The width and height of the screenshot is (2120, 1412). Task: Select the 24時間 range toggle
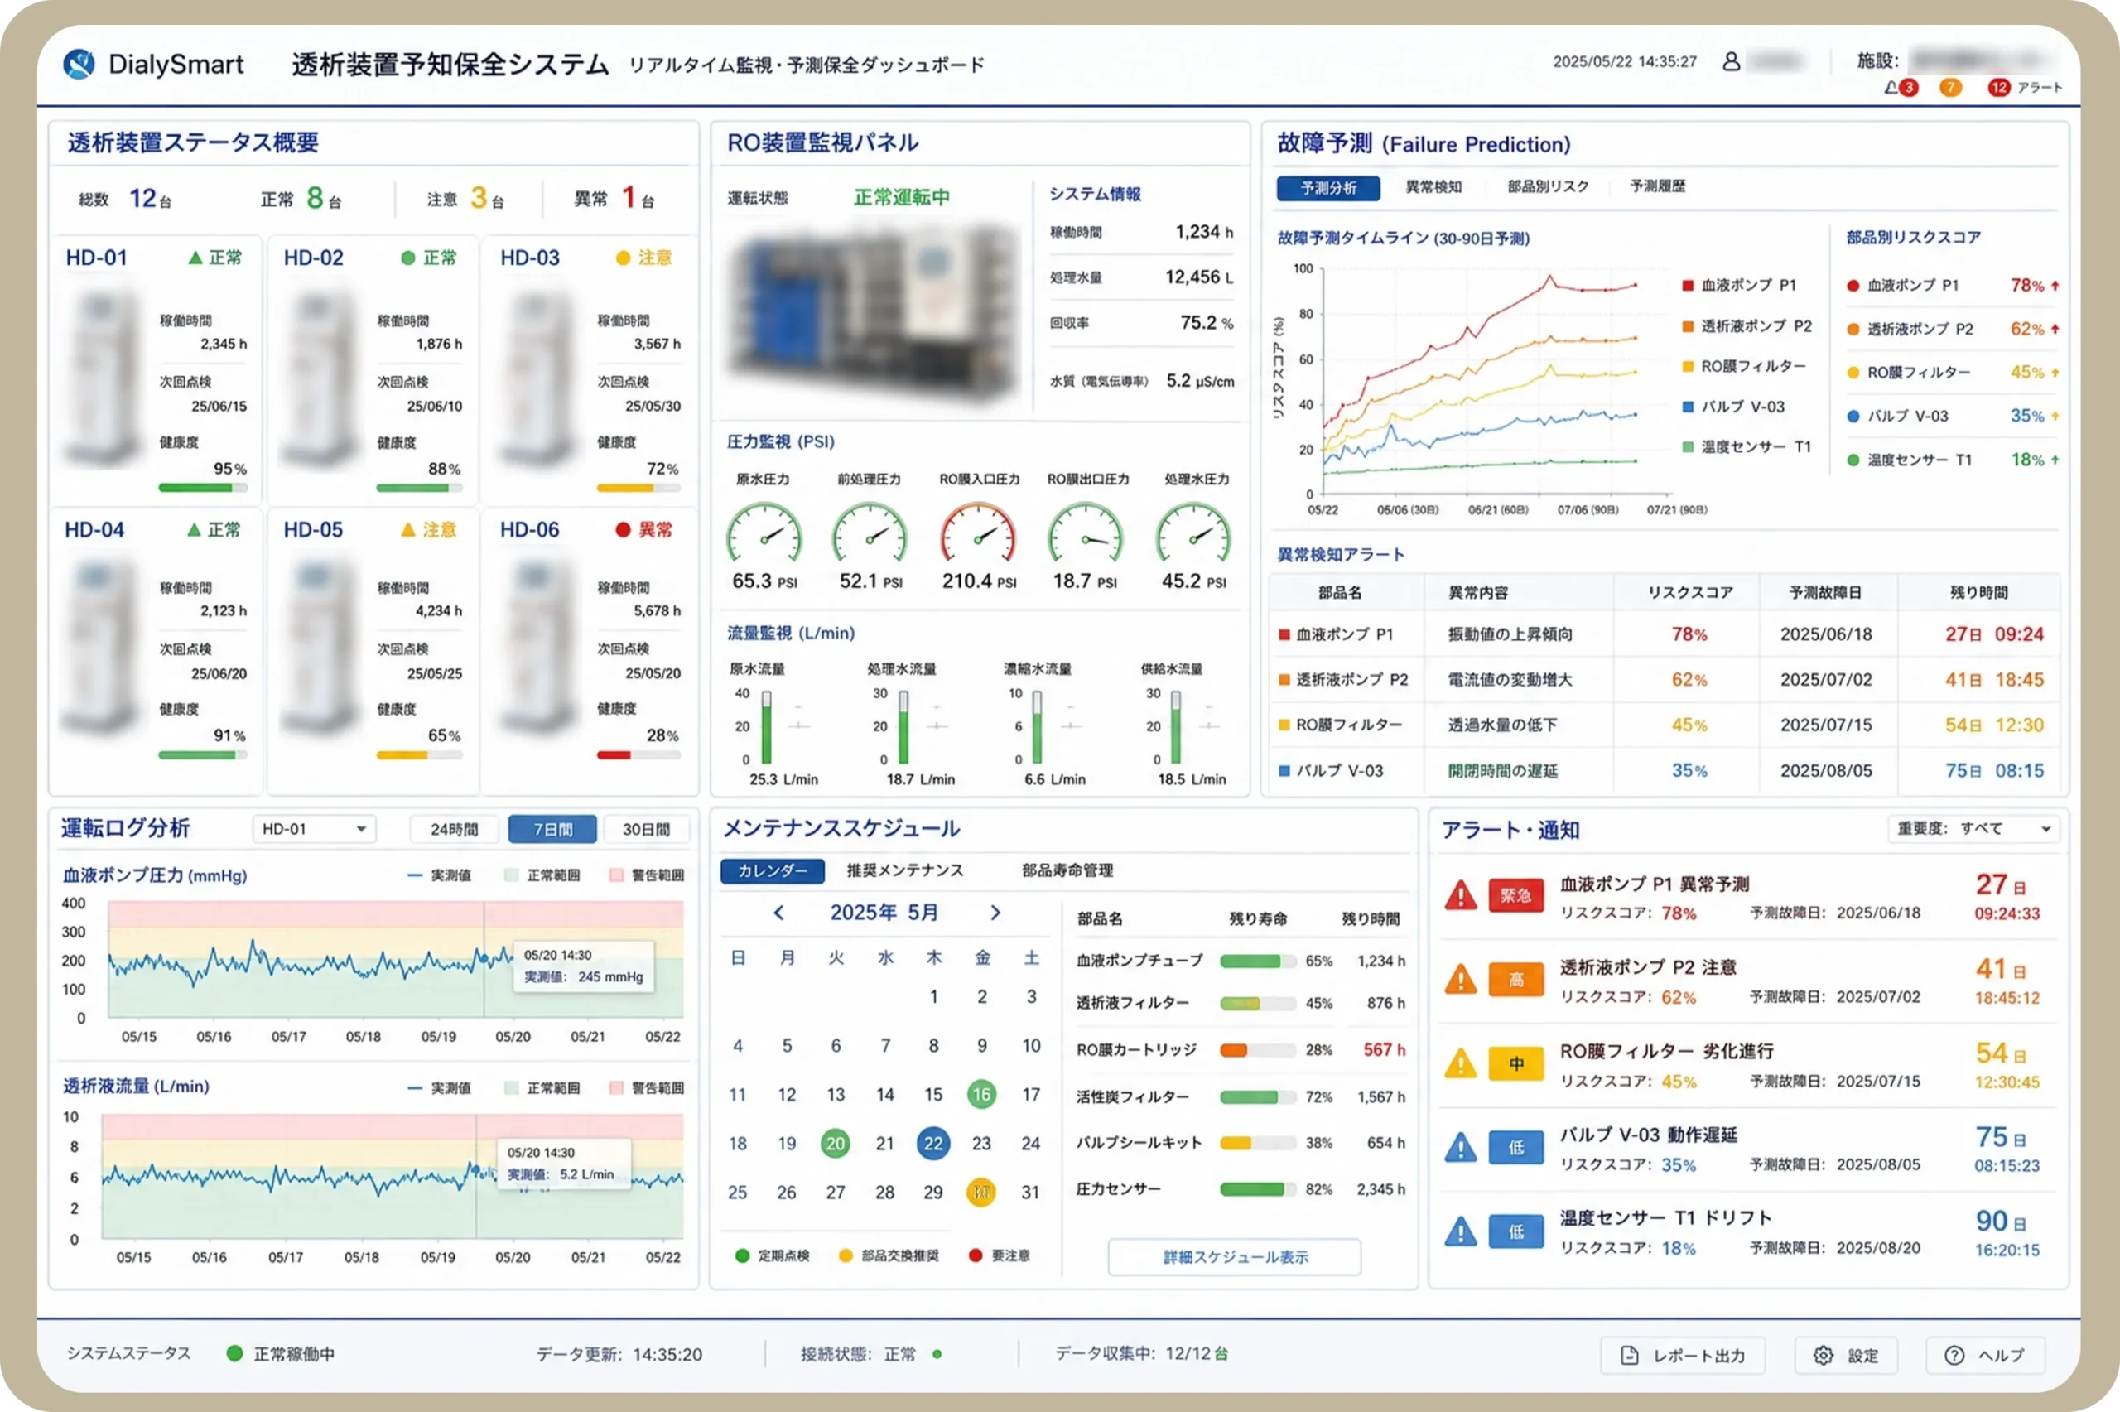454,828
